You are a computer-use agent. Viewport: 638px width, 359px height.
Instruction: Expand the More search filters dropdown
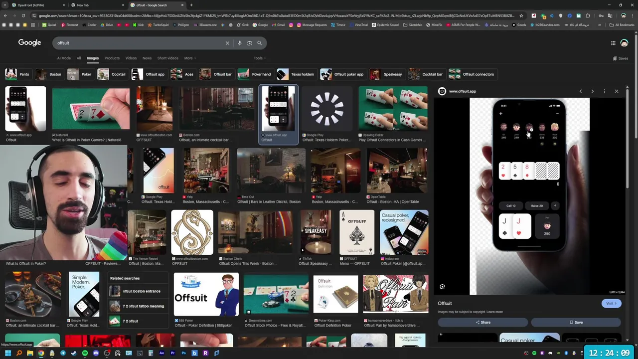point(190,58)
